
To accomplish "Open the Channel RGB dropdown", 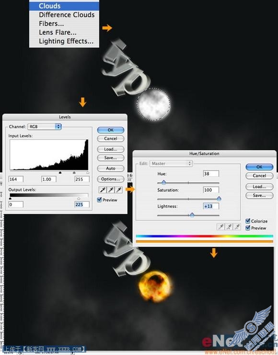I will (x=45, y=127).
